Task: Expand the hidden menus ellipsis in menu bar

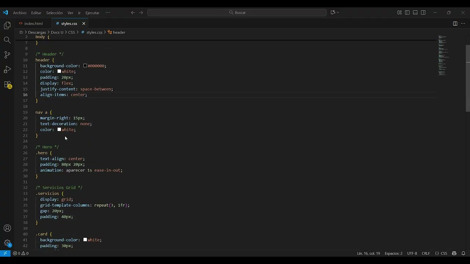Action: point(108,12)
